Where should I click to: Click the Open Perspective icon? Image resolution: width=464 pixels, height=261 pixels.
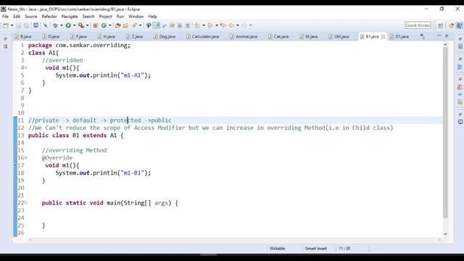441,25
